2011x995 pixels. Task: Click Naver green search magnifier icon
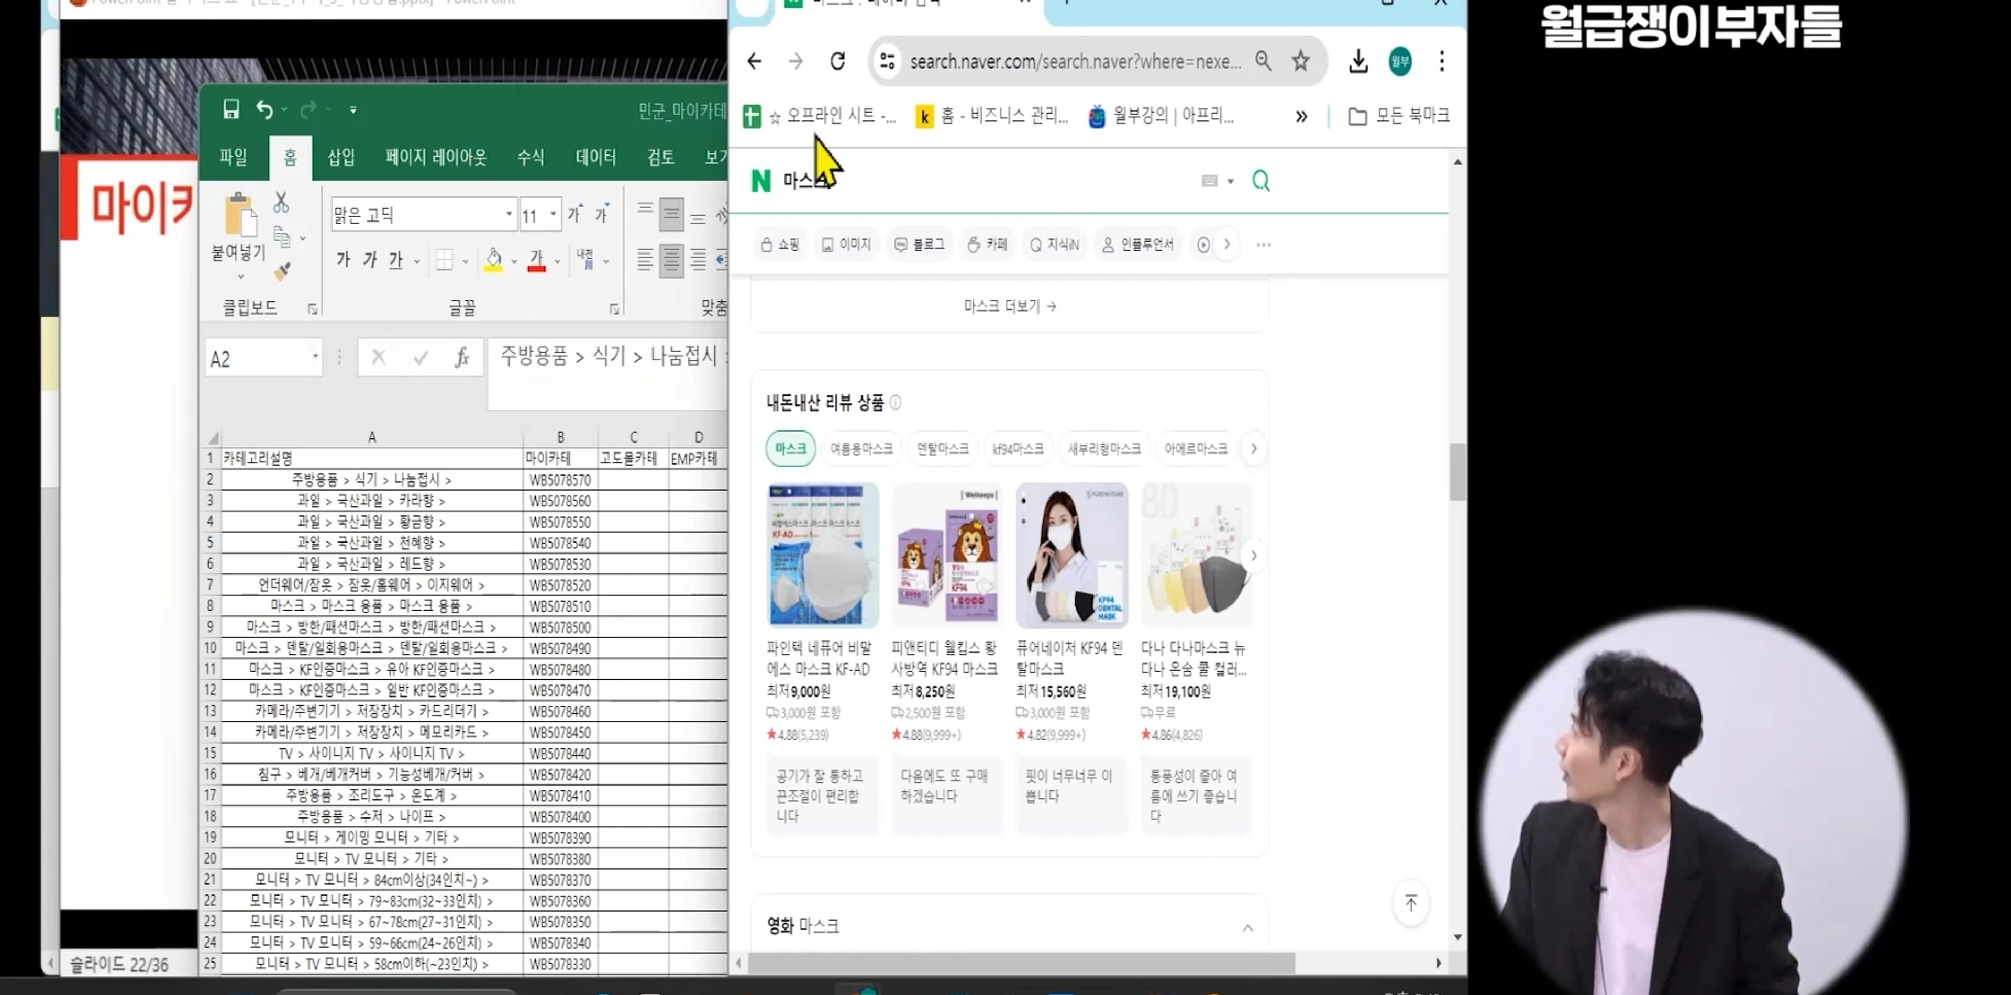point(1261,181)
